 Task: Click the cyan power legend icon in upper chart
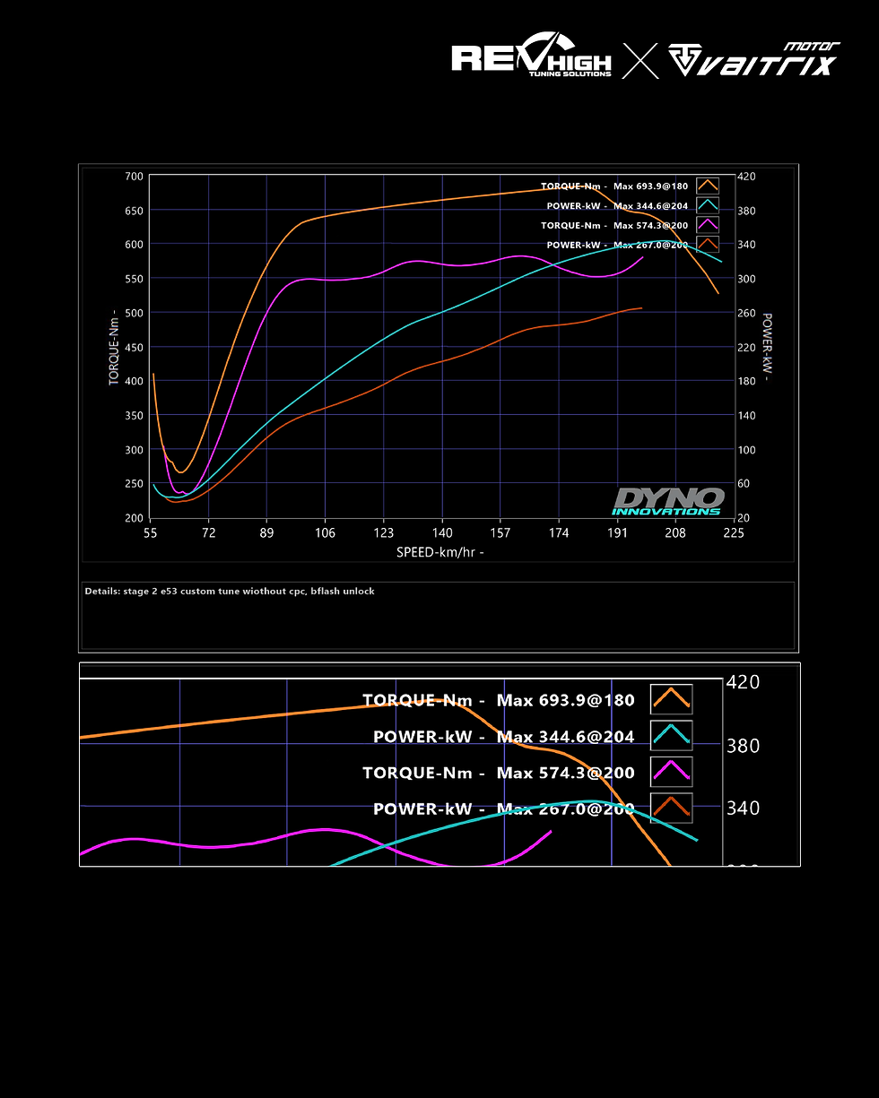point(708,206)
